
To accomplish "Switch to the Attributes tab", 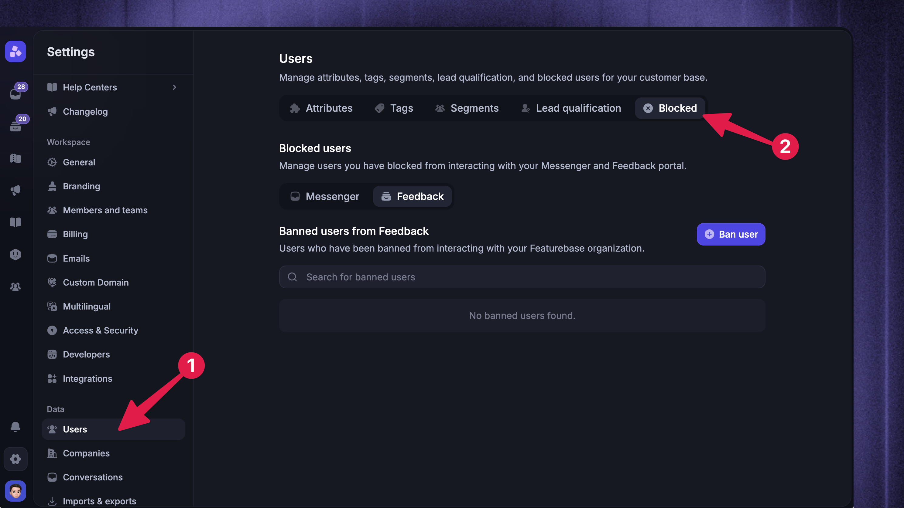I will (321, 108).
